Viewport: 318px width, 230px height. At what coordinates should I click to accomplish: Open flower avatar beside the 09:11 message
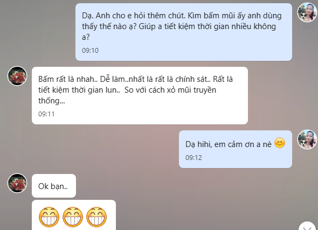(x=17, y=76)
